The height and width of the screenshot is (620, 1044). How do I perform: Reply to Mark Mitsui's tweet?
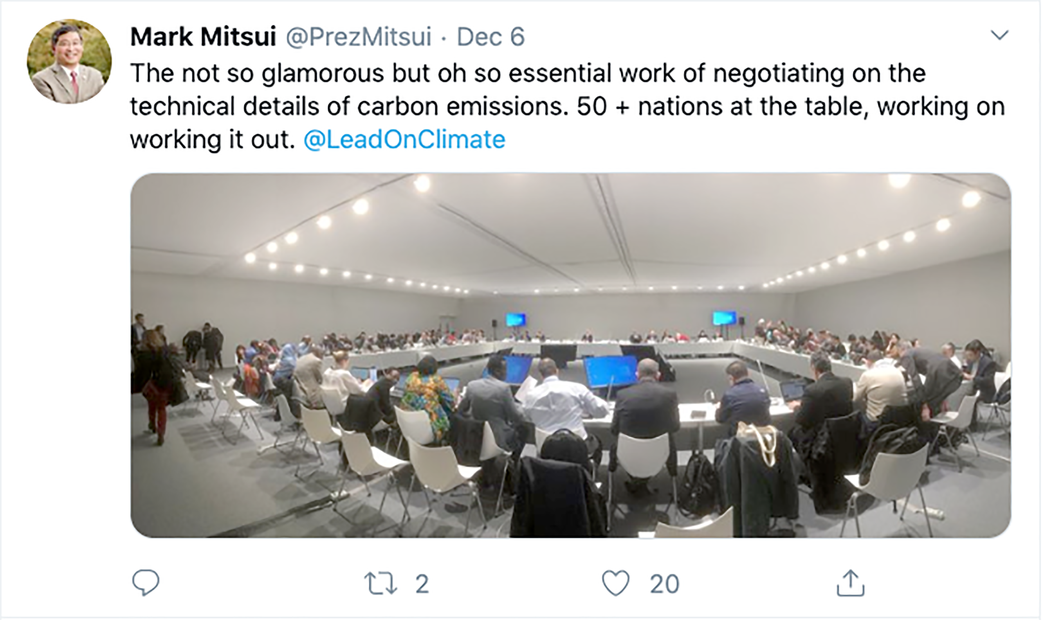tap(145, 582)
